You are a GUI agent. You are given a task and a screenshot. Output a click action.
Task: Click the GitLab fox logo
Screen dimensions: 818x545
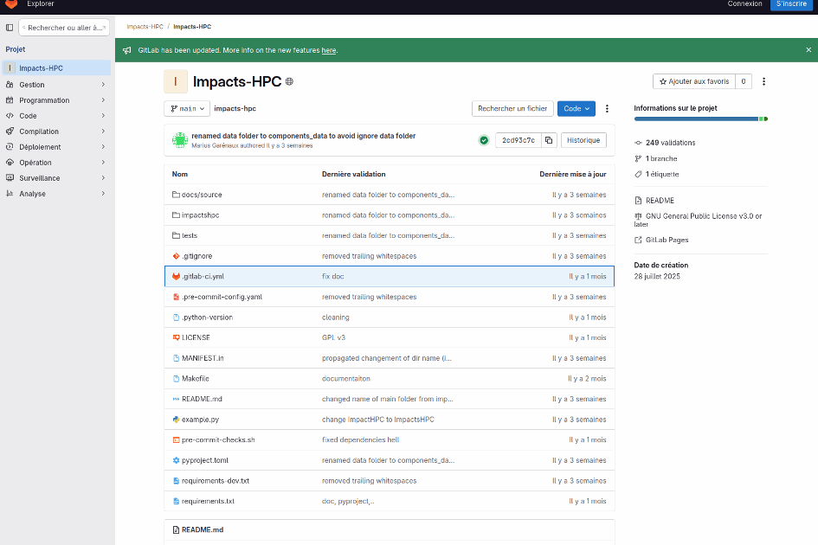pos(10,4)
